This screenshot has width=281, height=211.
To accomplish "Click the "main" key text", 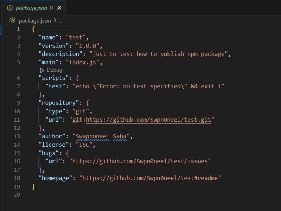I will (x=49, y=62).
